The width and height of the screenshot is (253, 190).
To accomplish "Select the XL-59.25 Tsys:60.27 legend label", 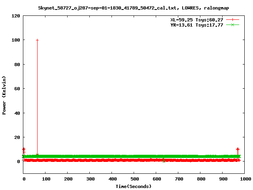I will tap(197, 20).
